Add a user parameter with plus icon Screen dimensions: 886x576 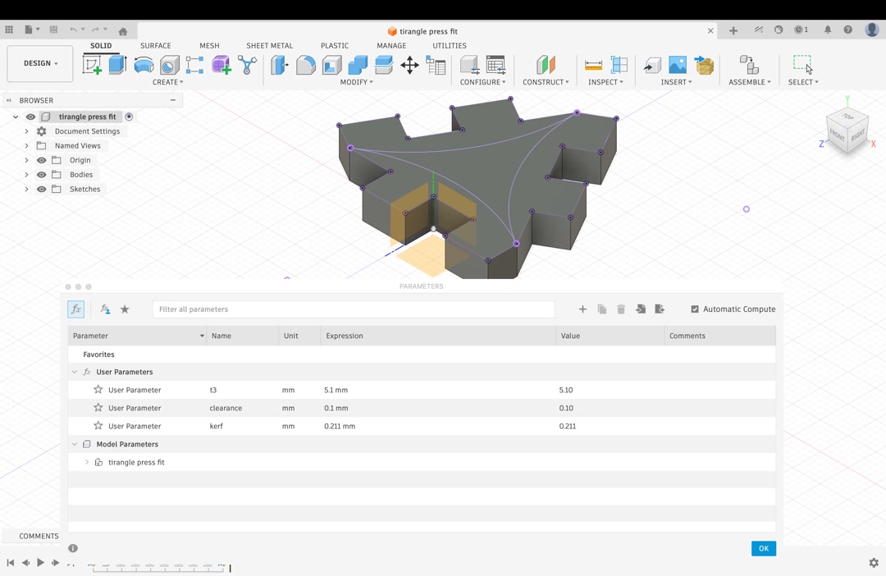tap(582, 309)
